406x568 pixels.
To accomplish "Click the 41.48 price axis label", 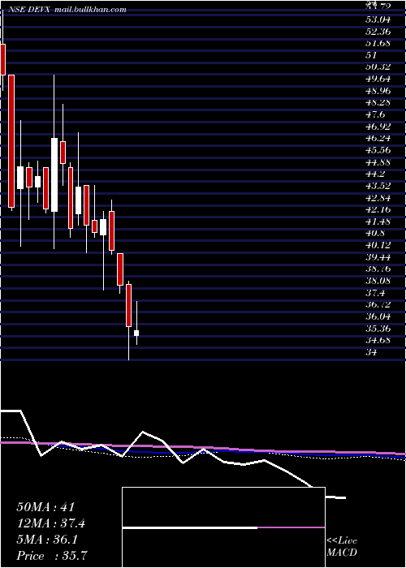I will [x=377, y=222].
